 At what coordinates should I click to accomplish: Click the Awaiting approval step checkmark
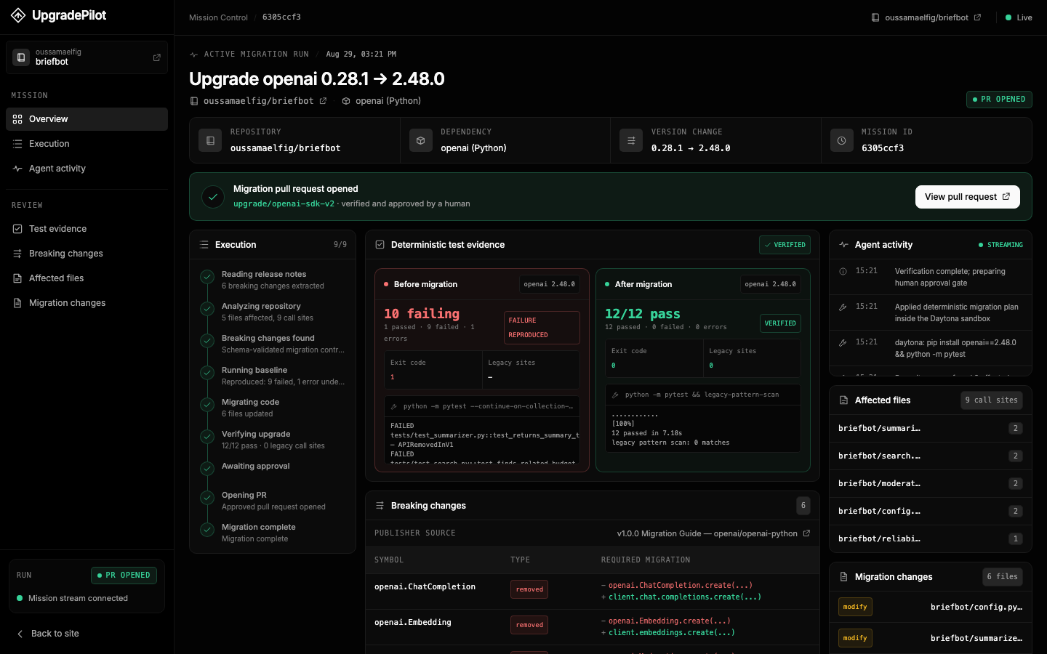point(207,468)
